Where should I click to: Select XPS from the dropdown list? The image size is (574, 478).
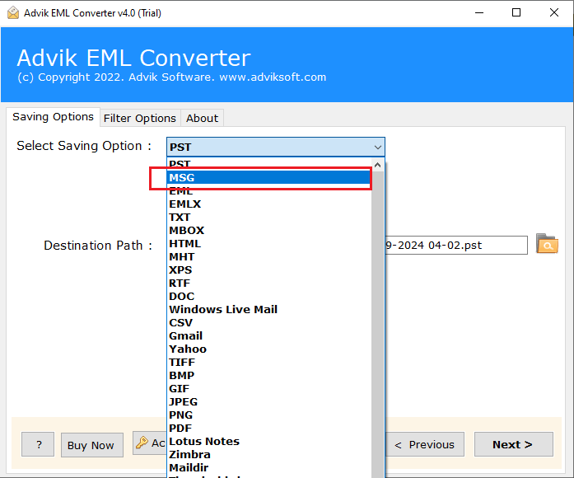(x=269, y=270)
